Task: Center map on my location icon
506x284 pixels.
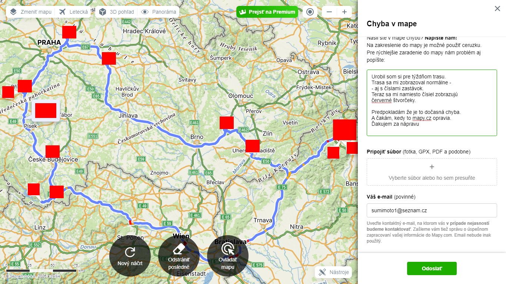Action: pos(310,12)
